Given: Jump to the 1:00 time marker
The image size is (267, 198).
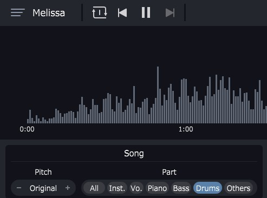Looking at the screenshot, I should point(186,129).
